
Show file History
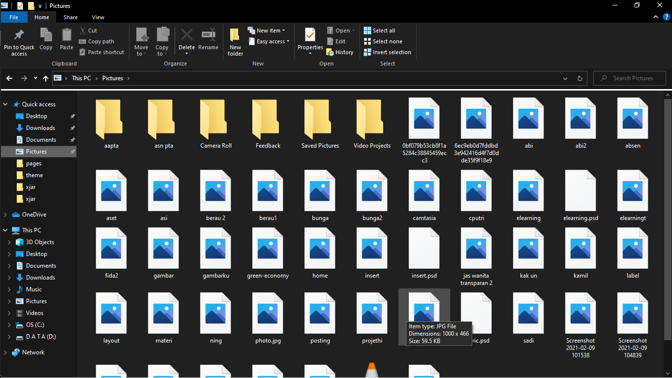click(x=340, y=52)
